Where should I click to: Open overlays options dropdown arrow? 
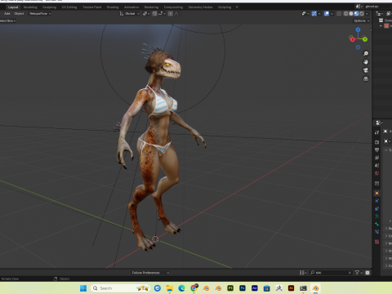pos(332,14)
